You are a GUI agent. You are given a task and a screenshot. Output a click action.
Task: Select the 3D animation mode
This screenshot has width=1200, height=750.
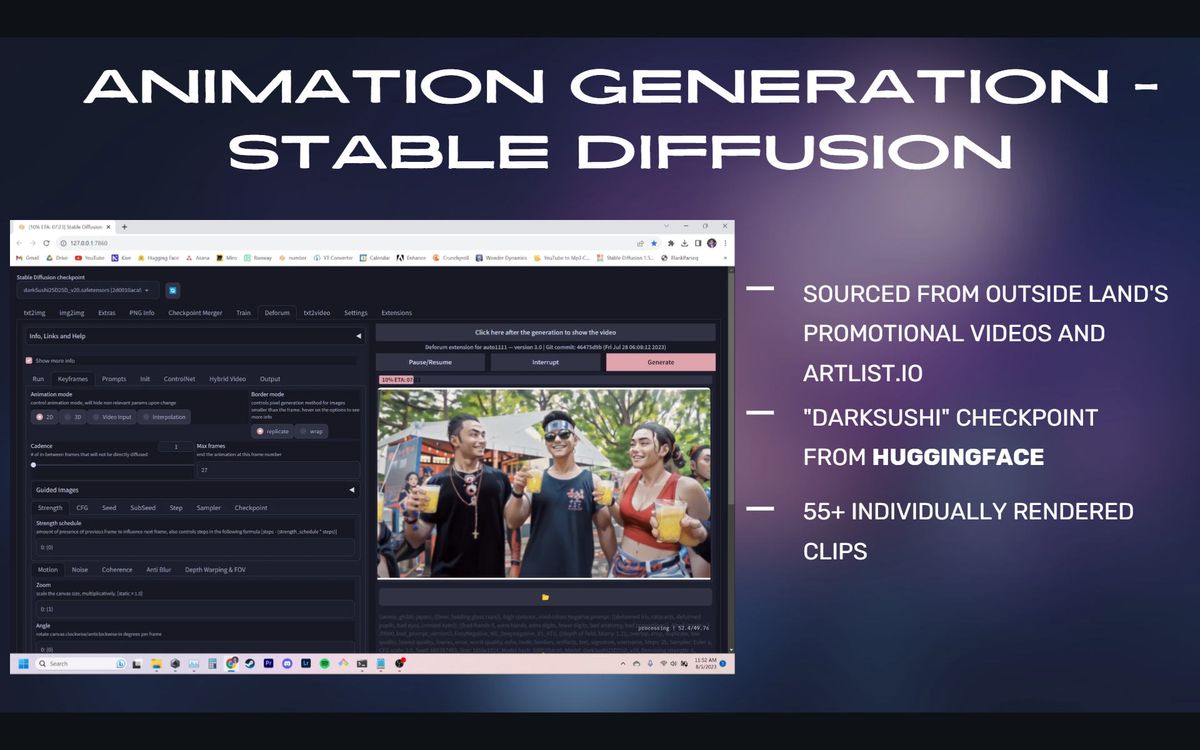tap(72, 417)
